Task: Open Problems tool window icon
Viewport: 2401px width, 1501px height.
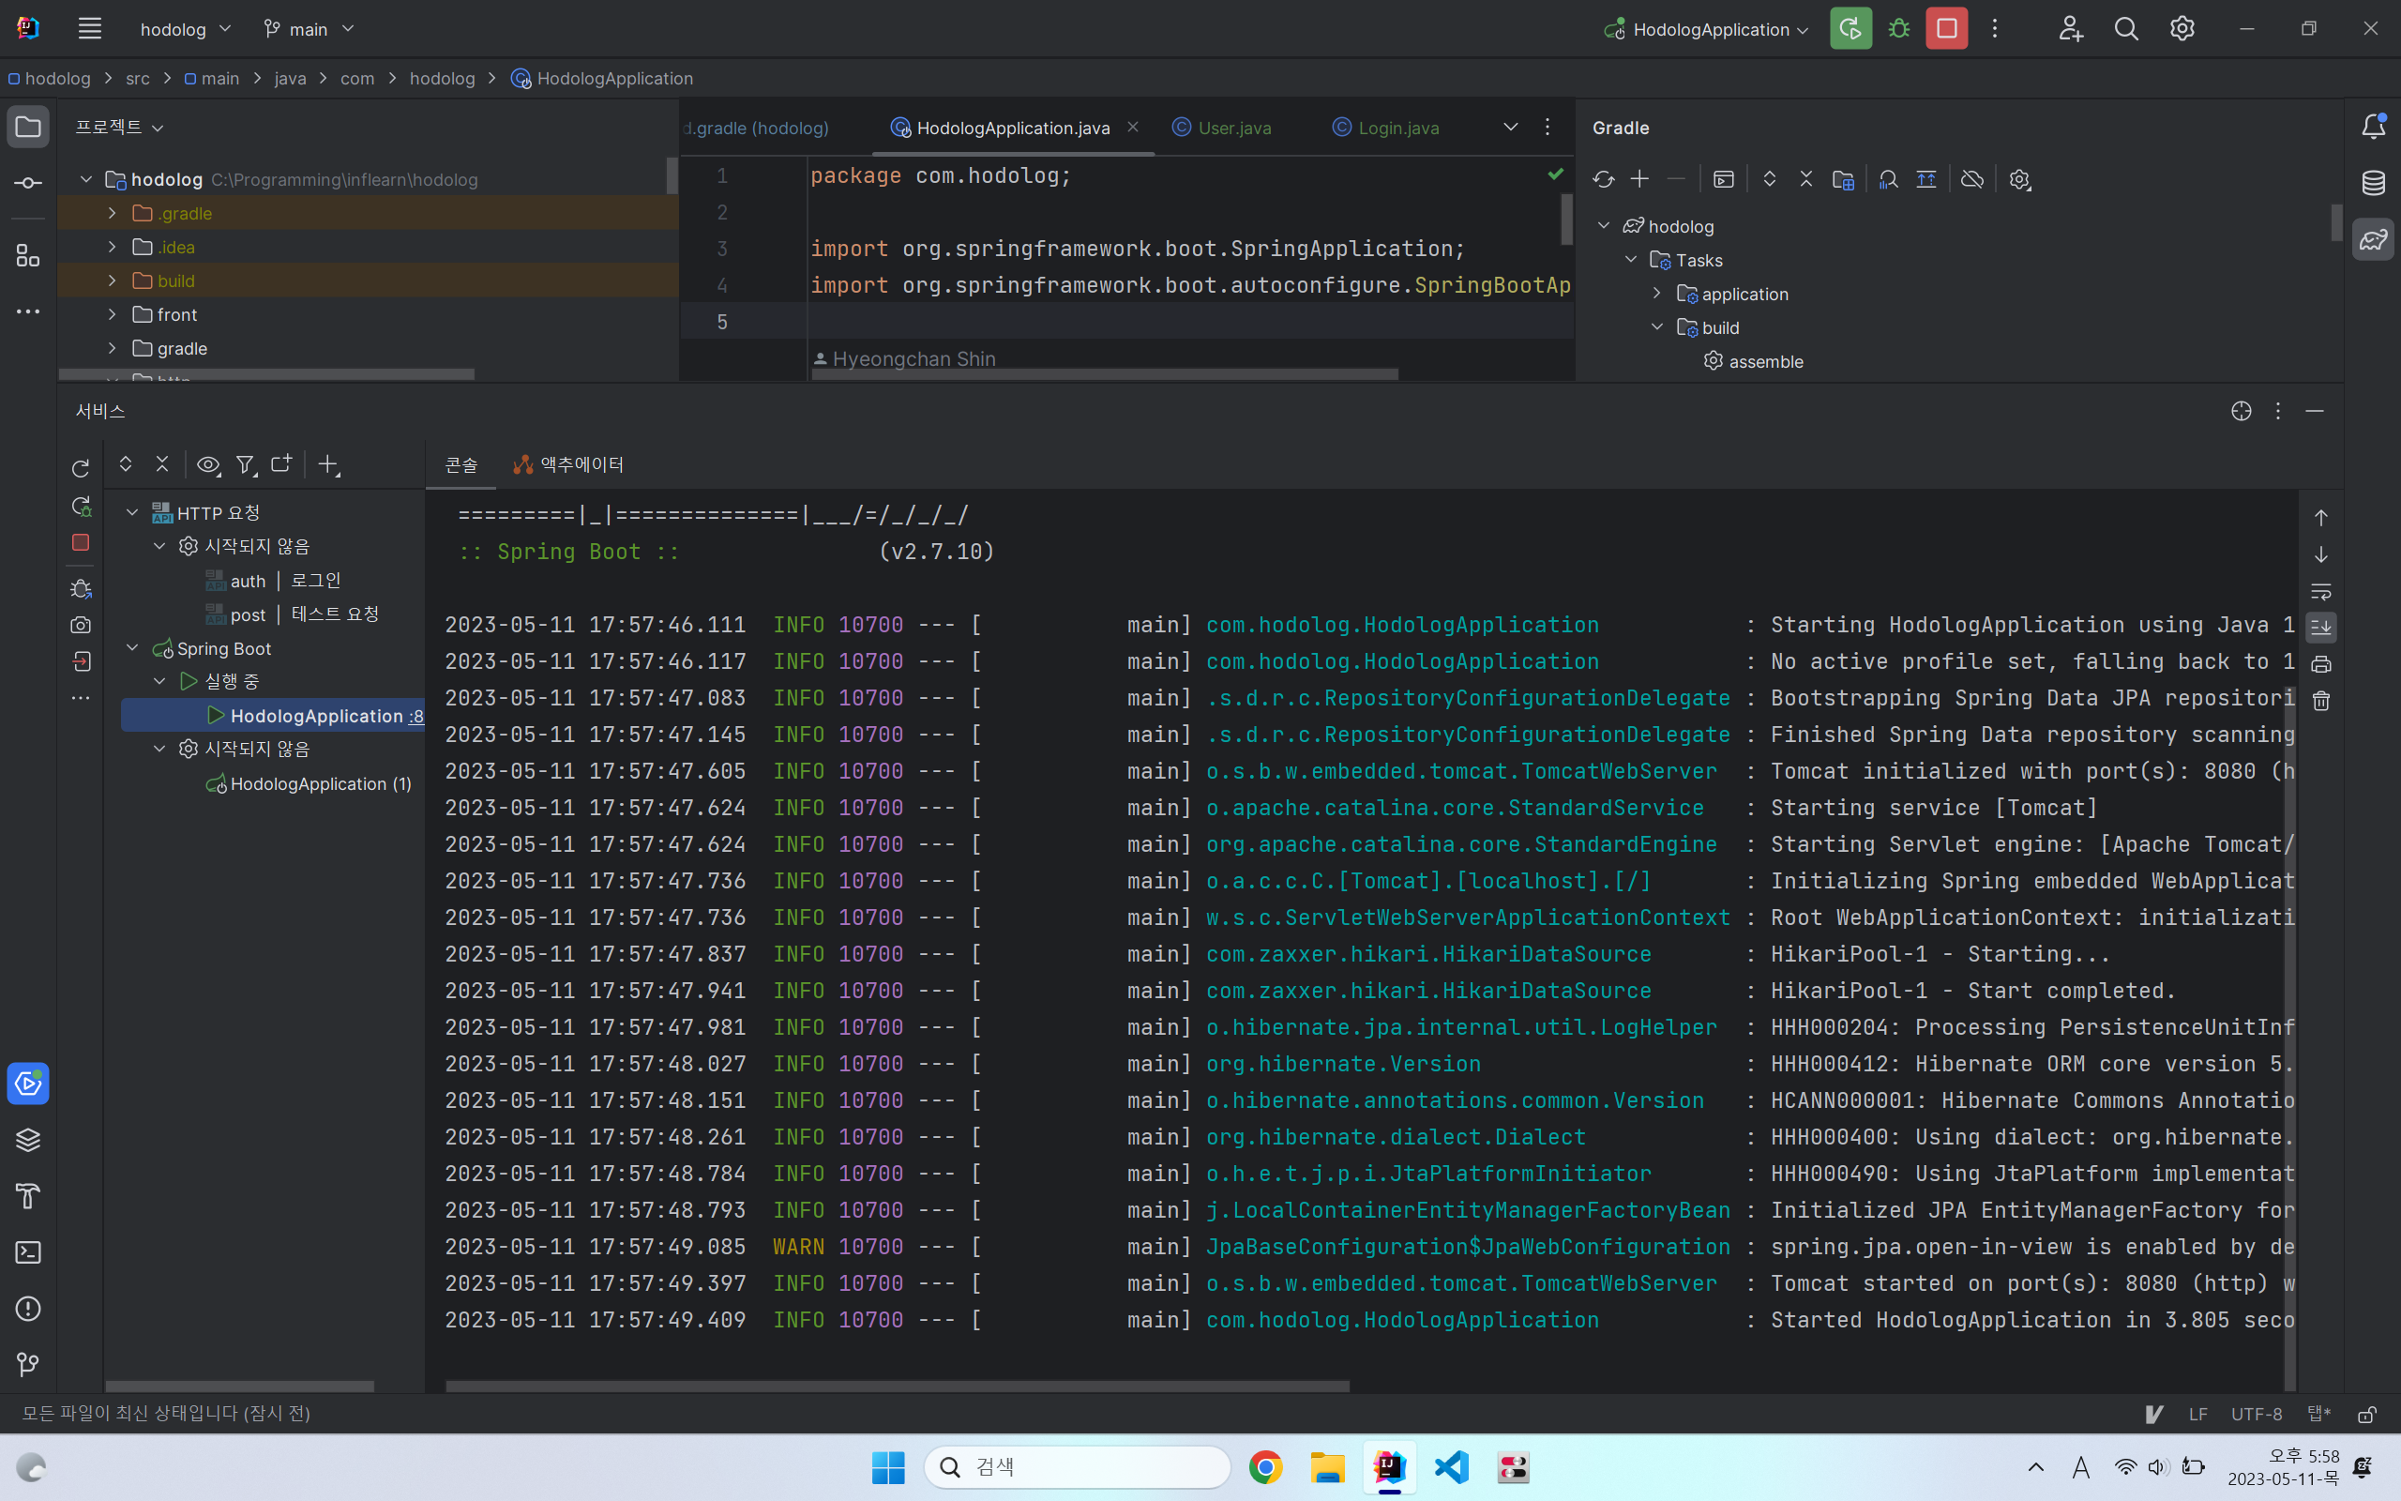Action: point(28,1309)
